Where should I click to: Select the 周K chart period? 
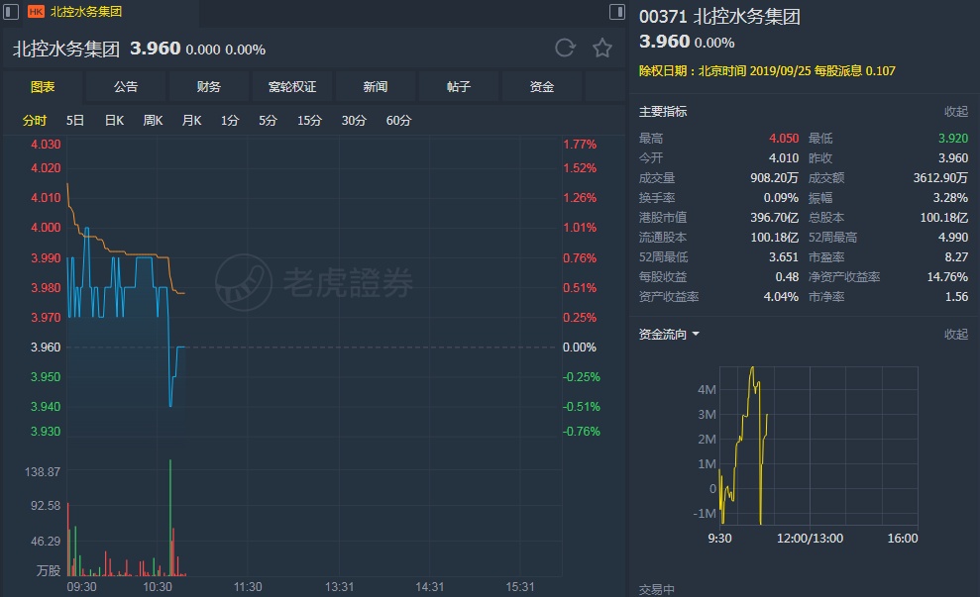click(153, 121)
